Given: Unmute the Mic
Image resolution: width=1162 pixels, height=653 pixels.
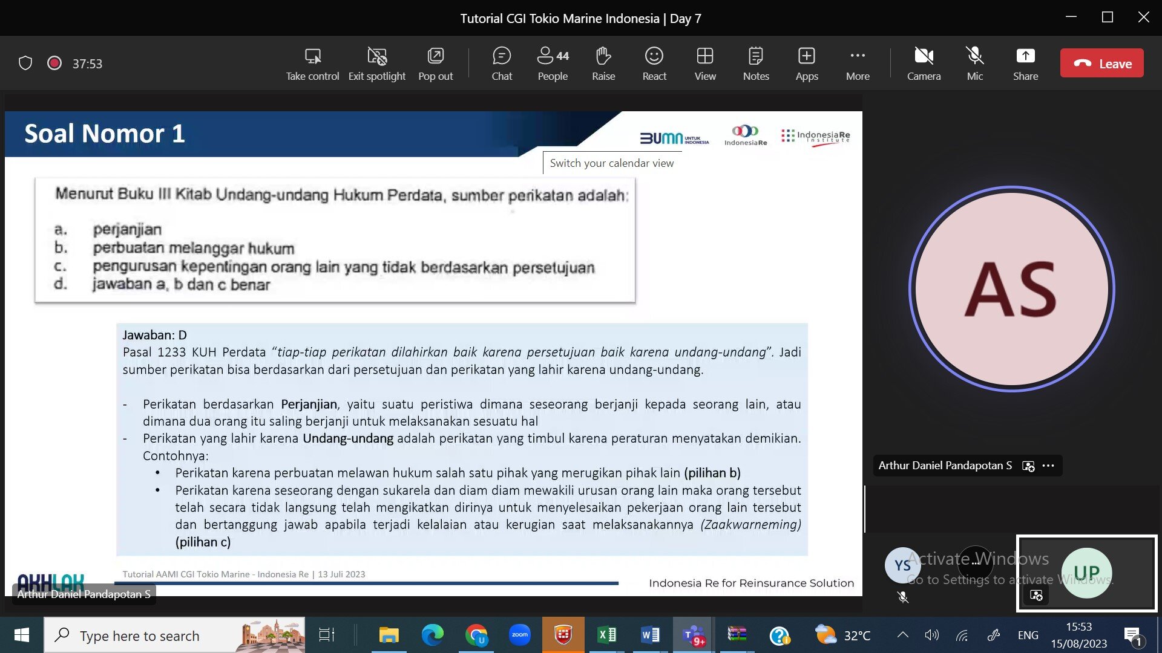Looking at the screenshot, I should (974, 63).
